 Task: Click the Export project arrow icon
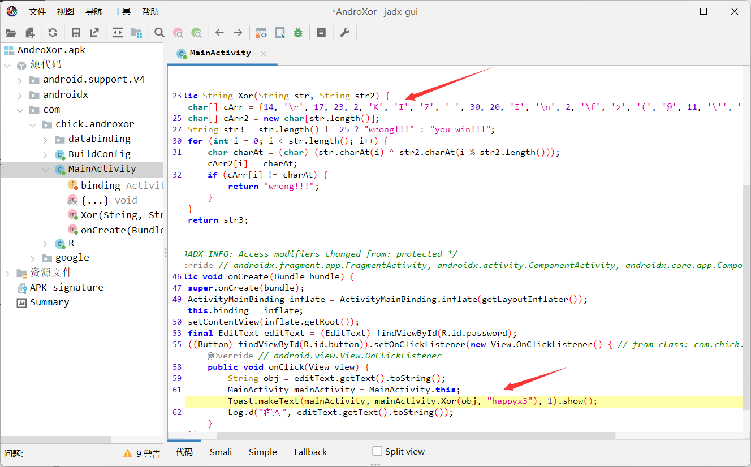point(94,33)
